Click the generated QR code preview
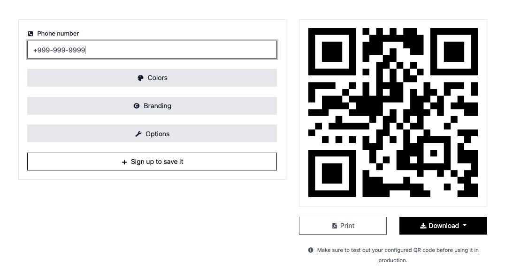This screenshot has height=280, width=505. [x=393, y=112]
